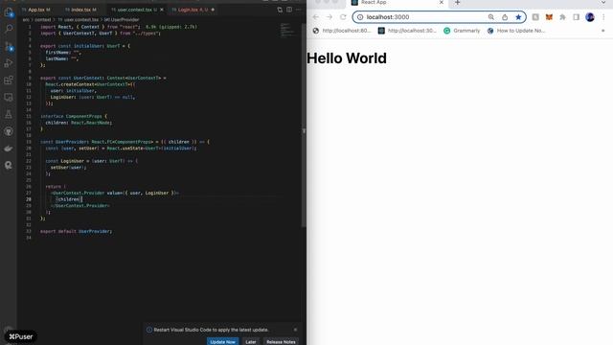613x345 pixels.
Task: Open the MetaMask fox extension
Action: [549, 17]
